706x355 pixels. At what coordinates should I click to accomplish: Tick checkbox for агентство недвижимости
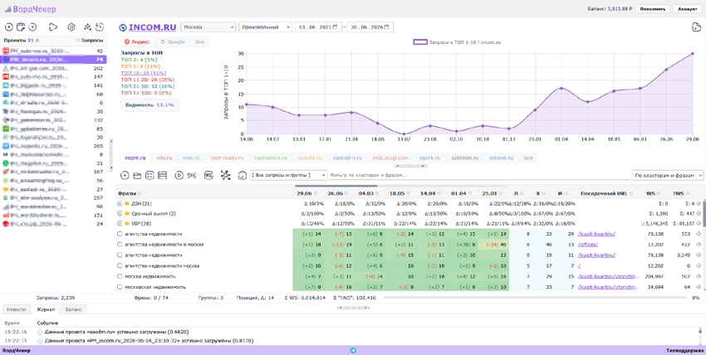click(120, 255)
